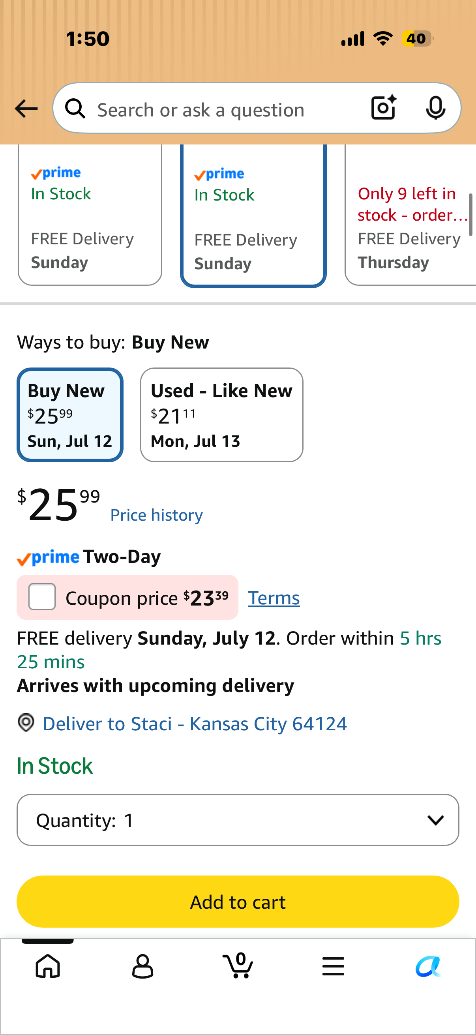Image resolution: width=476 pixels, height=1035 pixels.
Task: Check the Coupon price $23.39 checkbox
Action: click(x=42, y=597)
